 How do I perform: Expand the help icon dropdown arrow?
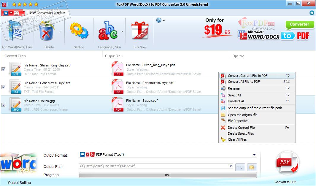[164, 20]
